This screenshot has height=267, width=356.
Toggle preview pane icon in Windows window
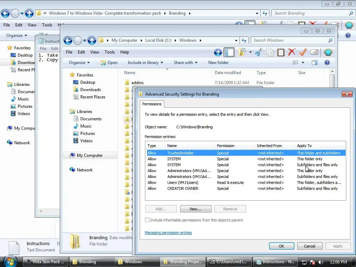pyautogui.click(x=315, y=63)
